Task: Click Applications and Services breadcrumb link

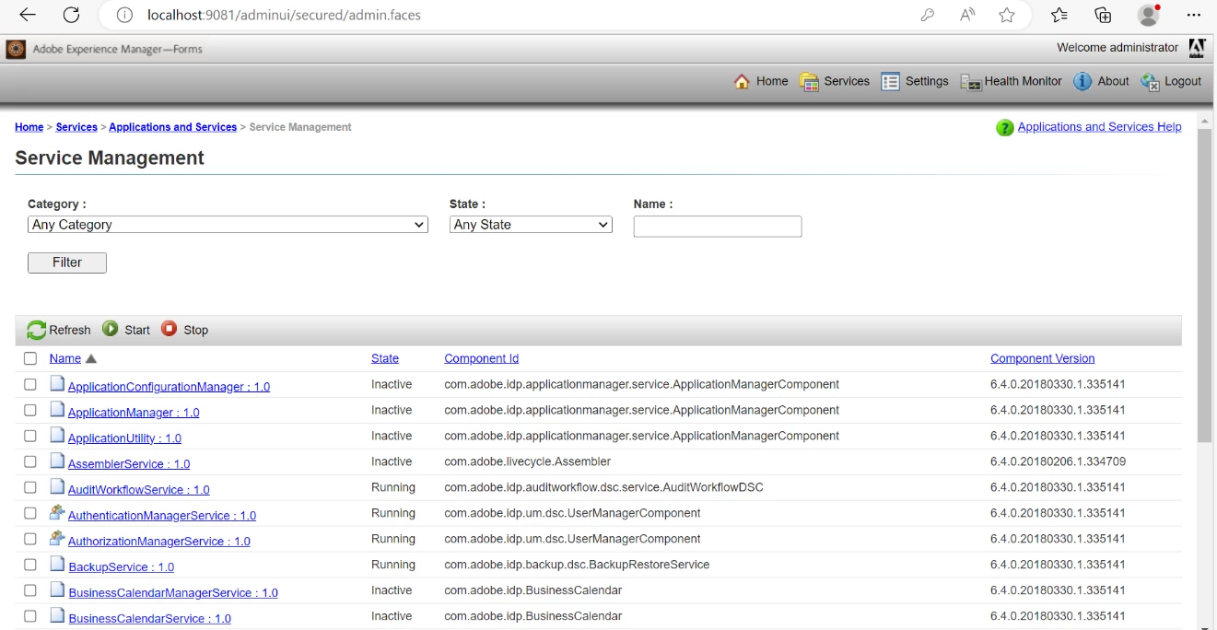Action: (173, 127)
